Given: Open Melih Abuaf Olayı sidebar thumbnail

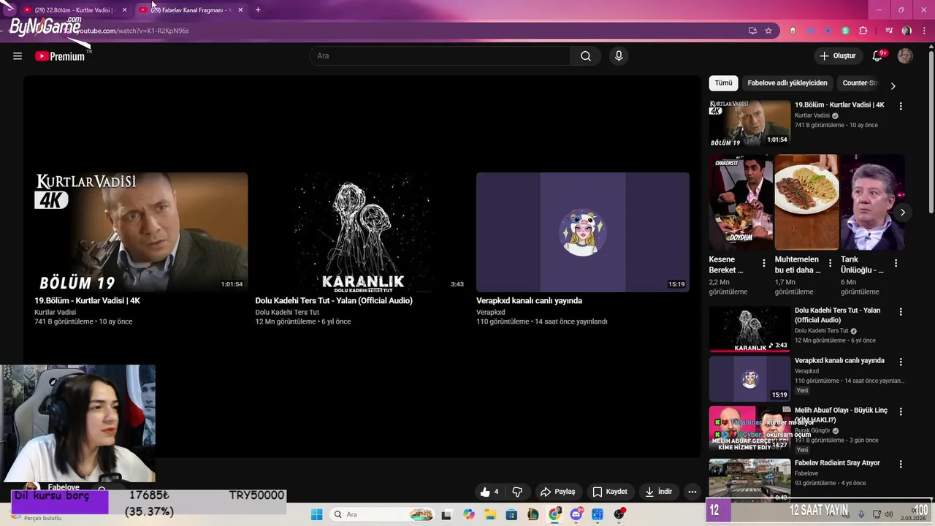Looking at the screenshot, I should (x=749, y=429).
